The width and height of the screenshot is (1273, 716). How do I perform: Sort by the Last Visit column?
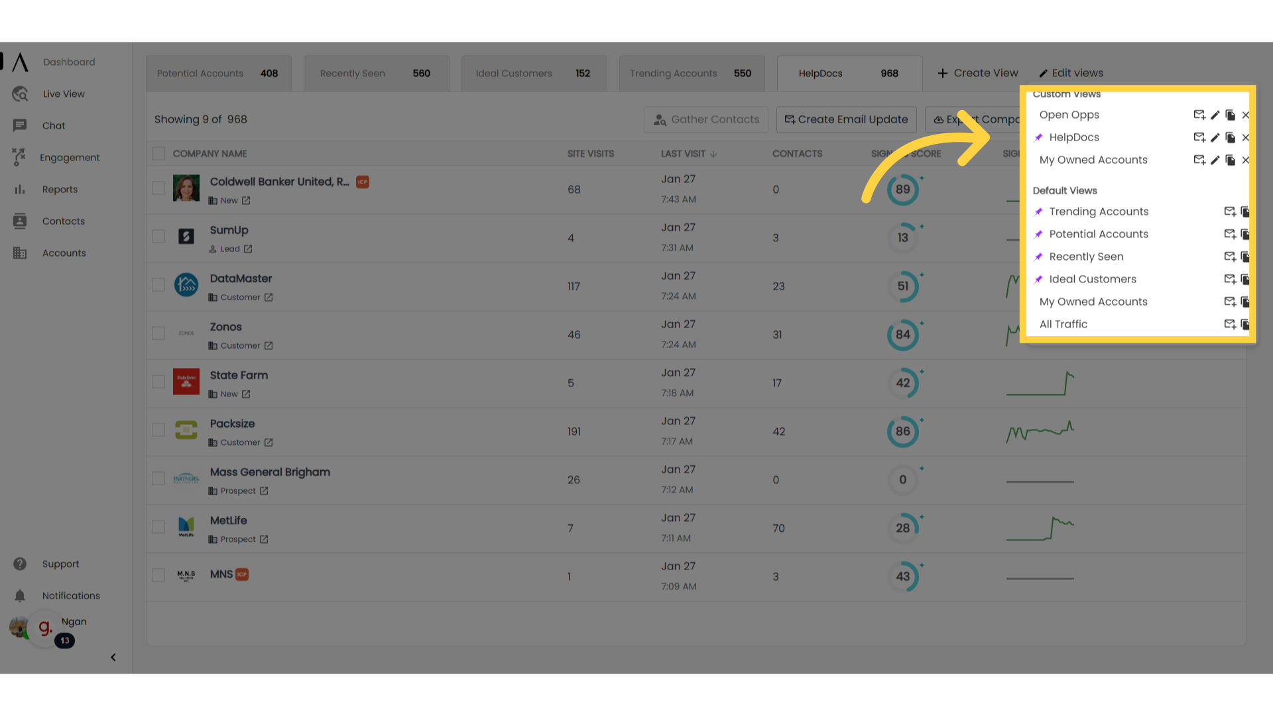[x=689, y=154]
